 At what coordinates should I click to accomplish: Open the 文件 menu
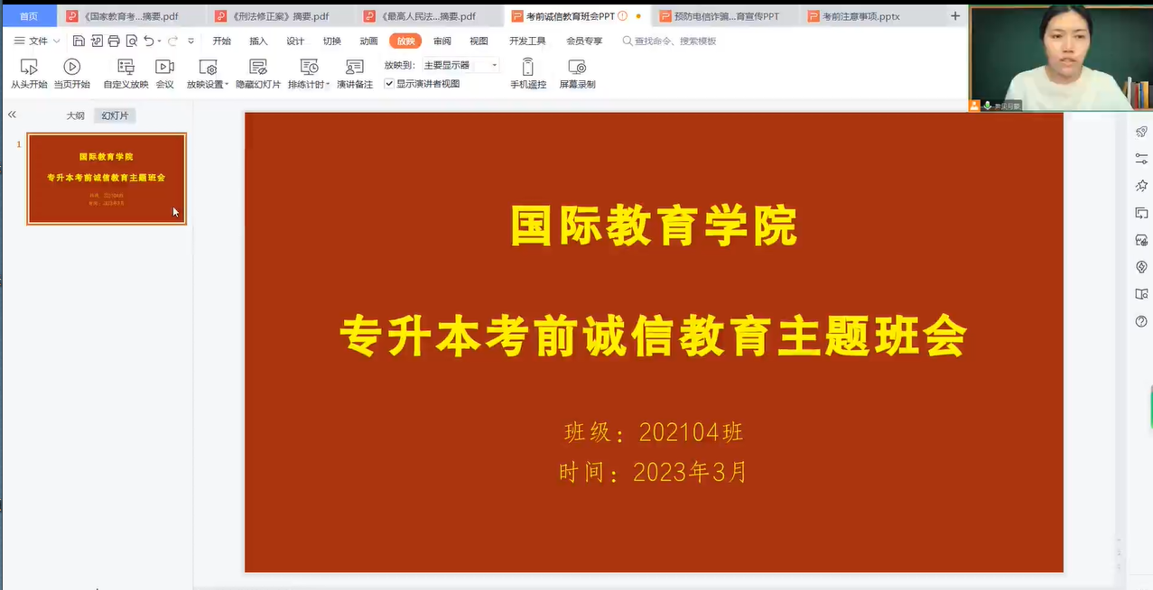[37, 41]
